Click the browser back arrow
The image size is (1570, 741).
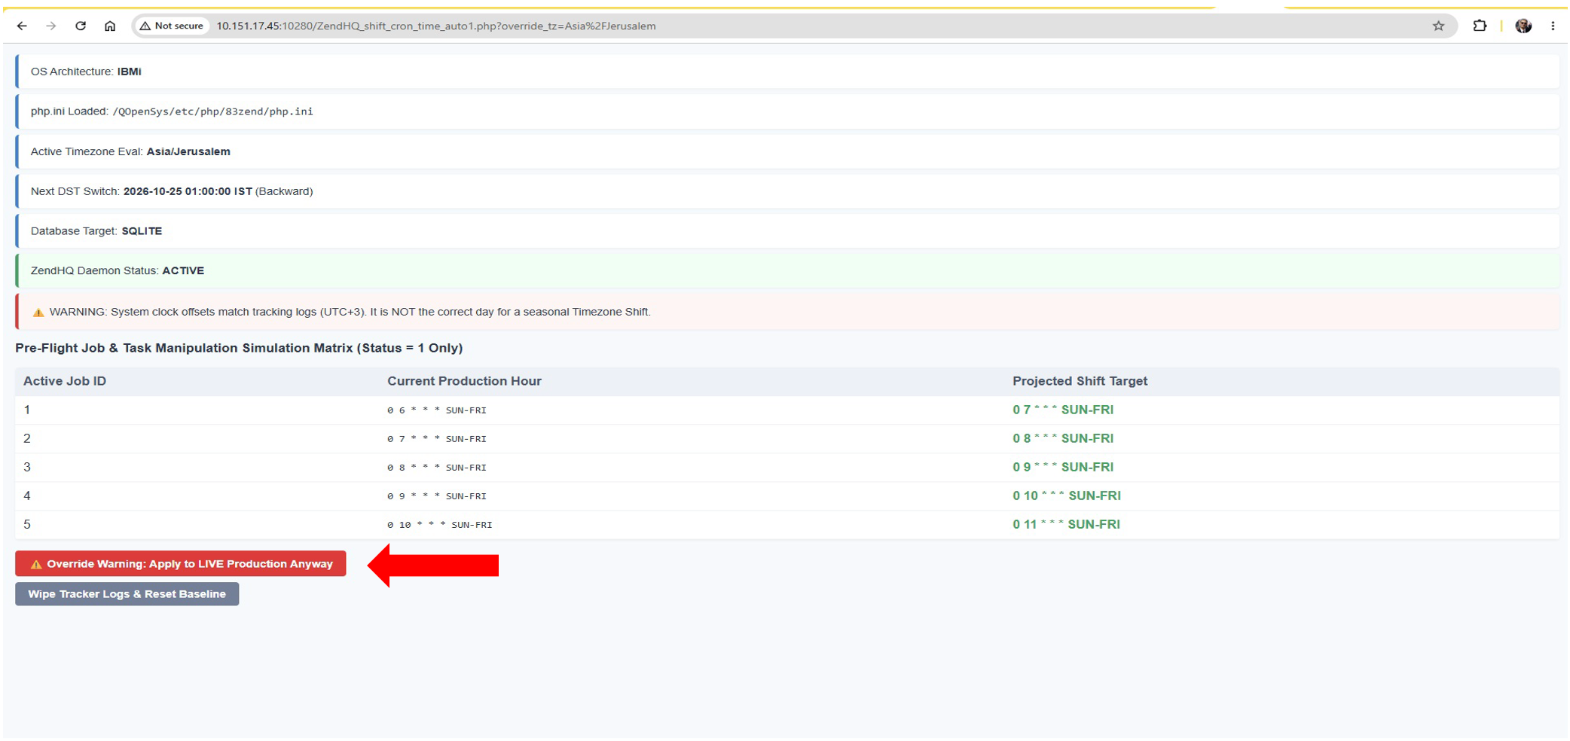22,26
